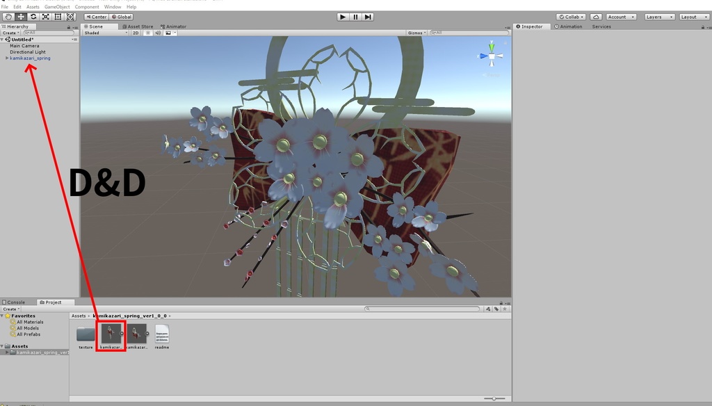Select the combined Transform tool

pyautogui.click(x=70, y=17)
